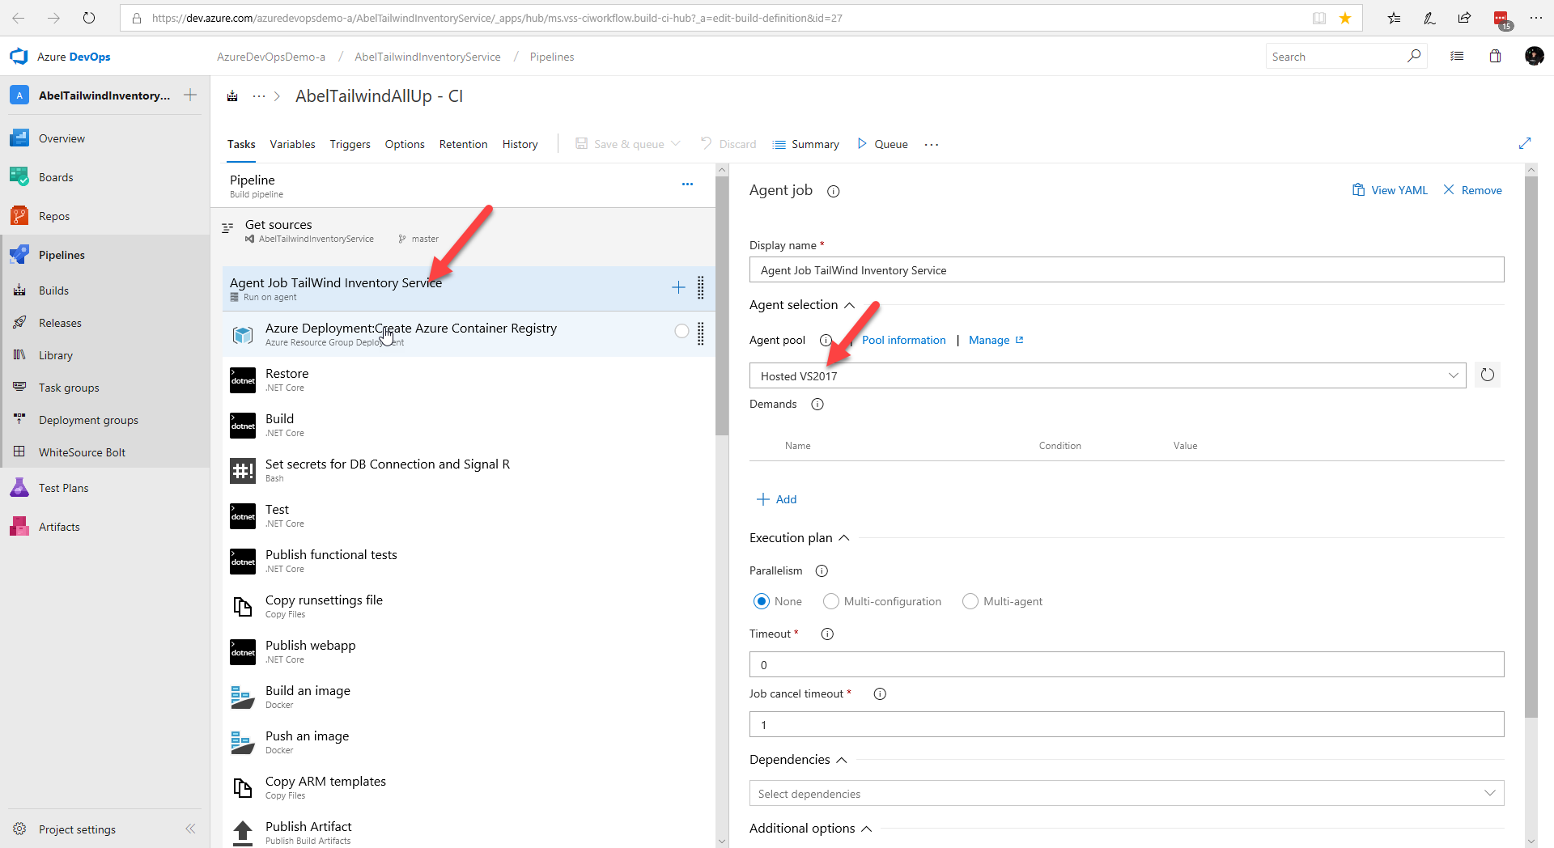Refresh the agent pool list

pos(1488,375)
